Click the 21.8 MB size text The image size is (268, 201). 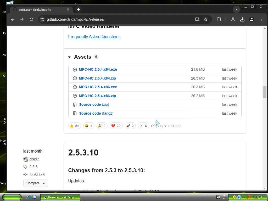(198, 69)
